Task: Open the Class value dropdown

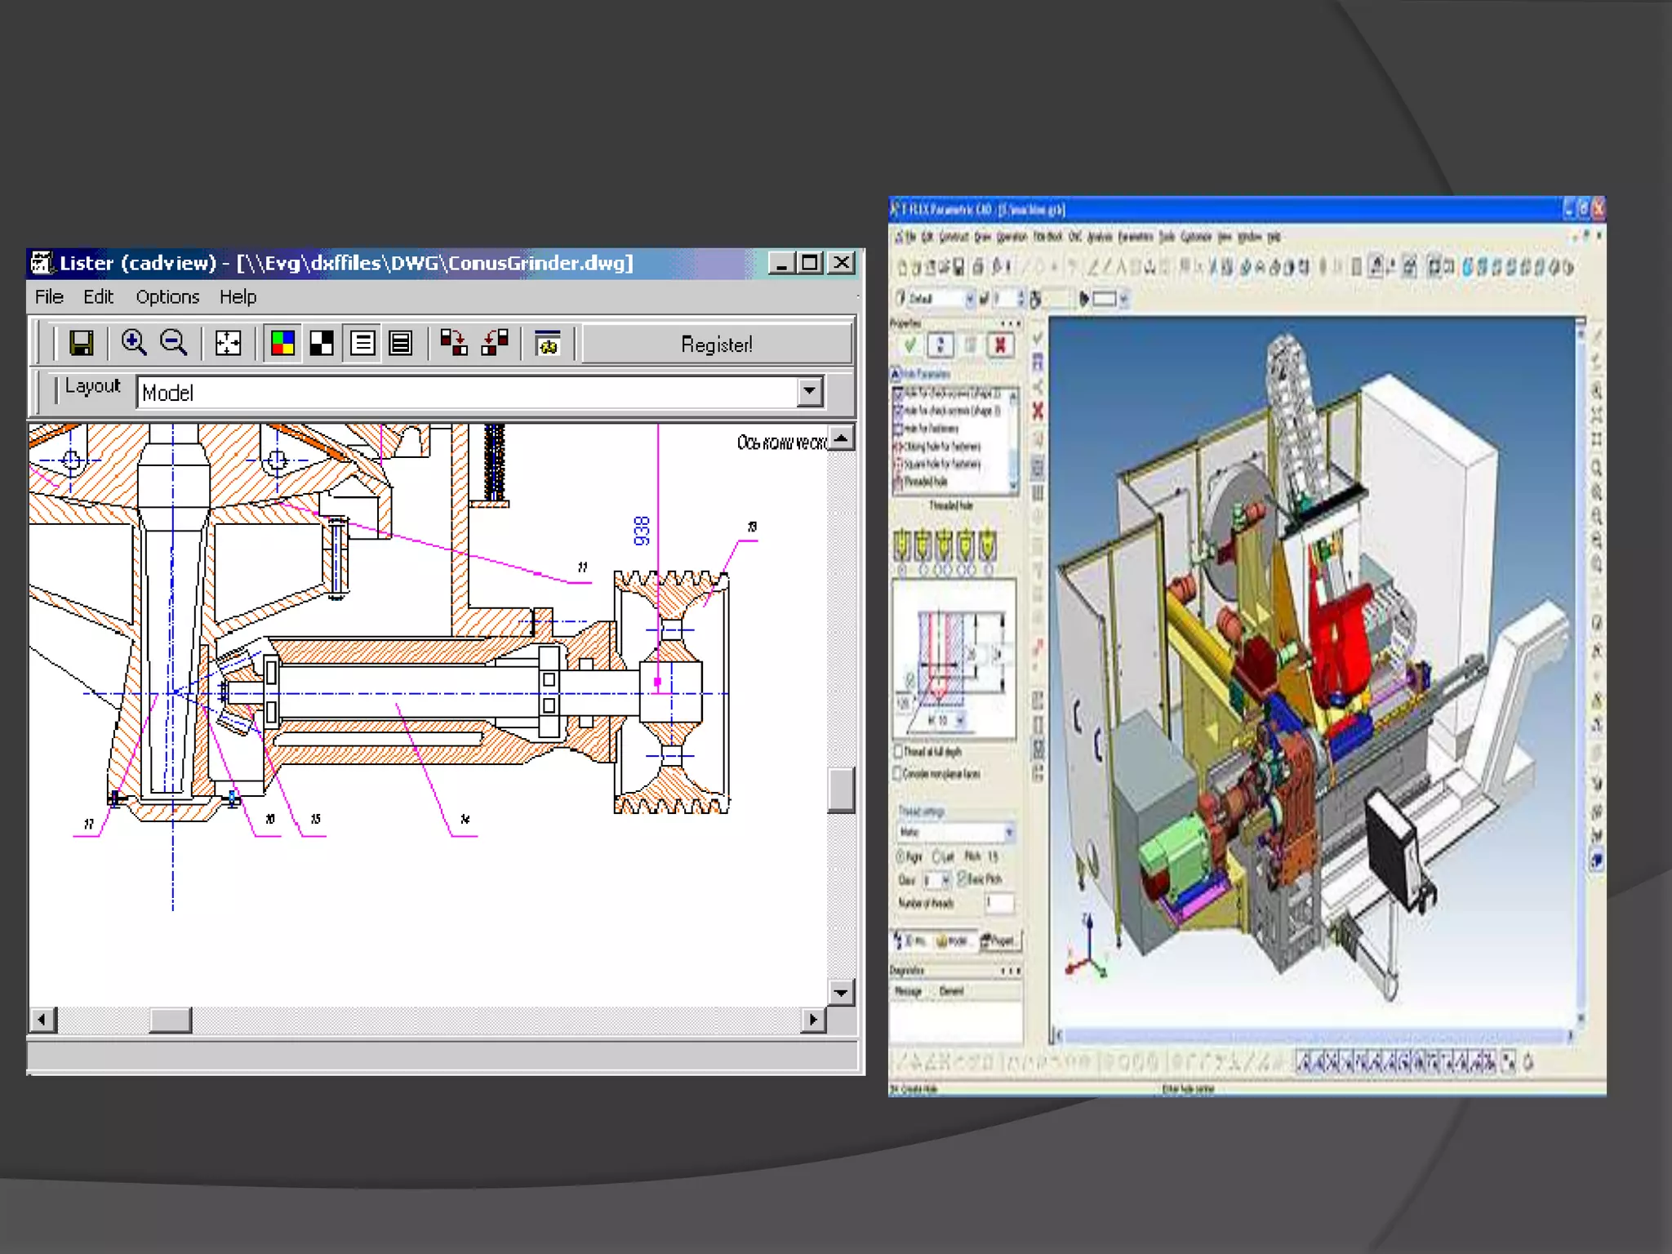Action: [945, 880]
